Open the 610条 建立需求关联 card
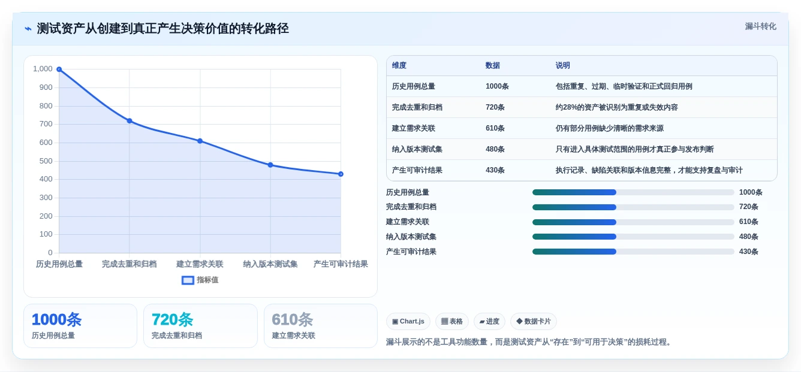The height and width of the screenshot is (372, 801). point(321,326)
